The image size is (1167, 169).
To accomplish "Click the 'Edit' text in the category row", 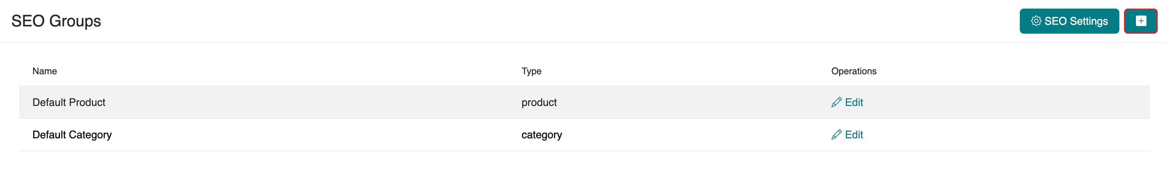I will pos(854,135).
